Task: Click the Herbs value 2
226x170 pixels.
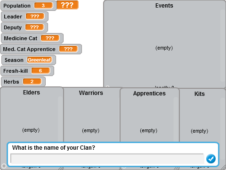Action: [32, 82]
